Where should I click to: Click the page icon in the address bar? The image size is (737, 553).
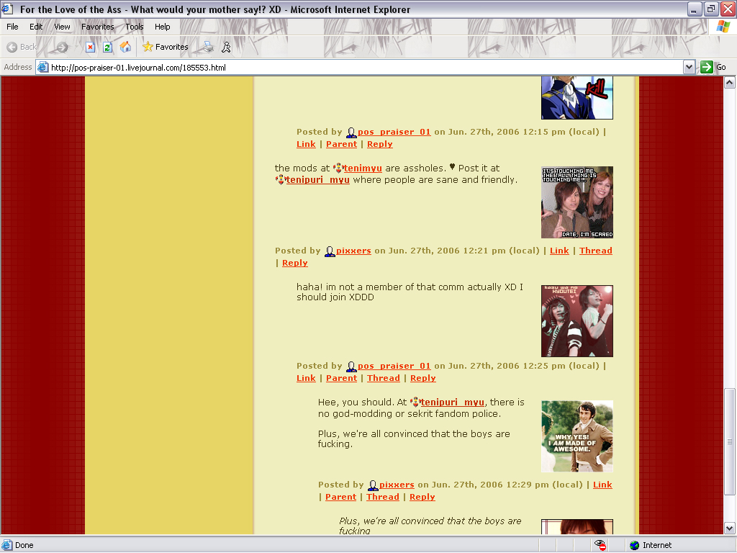[x=42, y=67]
